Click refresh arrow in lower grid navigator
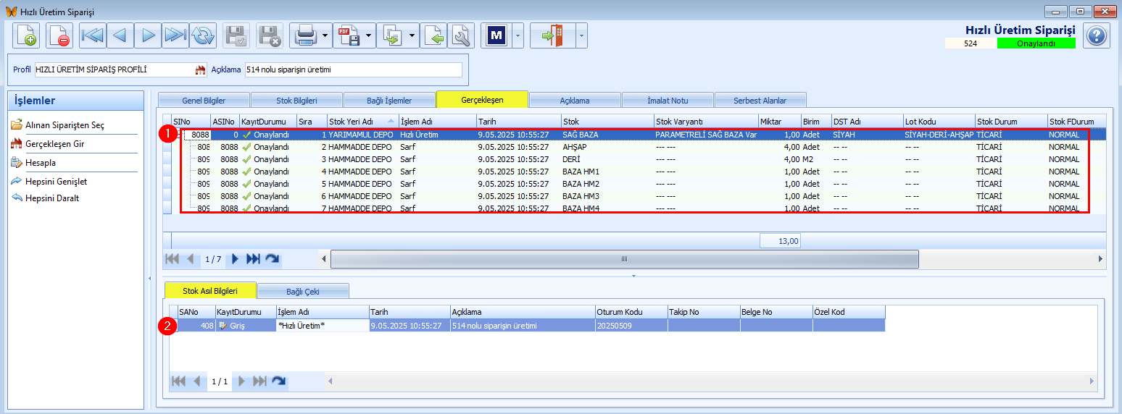 tap(278, 381)
